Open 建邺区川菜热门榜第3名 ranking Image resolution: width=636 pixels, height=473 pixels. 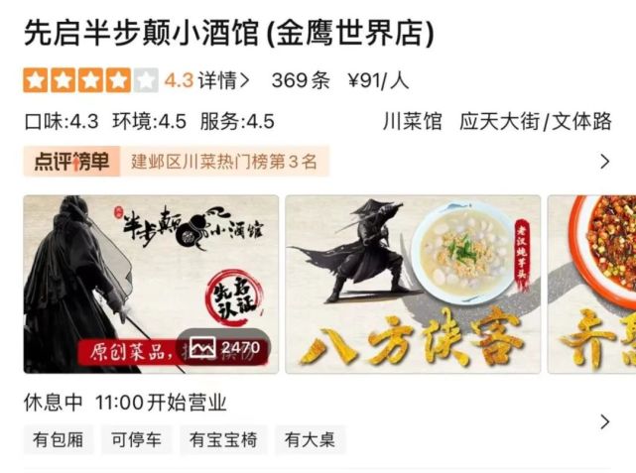(224, 162)
